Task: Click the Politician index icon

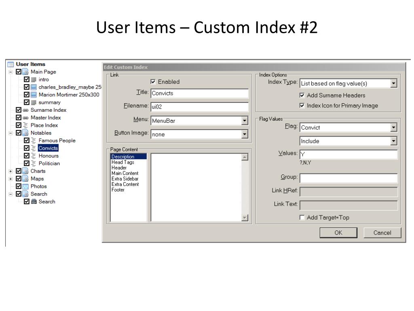Action: (34, 164)
